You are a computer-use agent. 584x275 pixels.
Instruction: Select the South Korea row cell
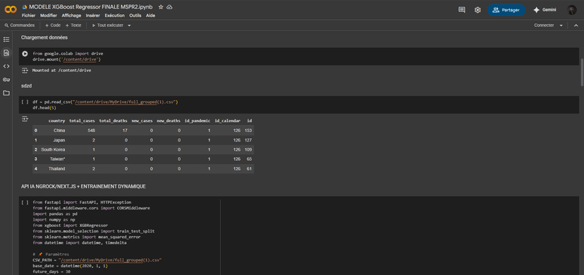pos(54,149)
